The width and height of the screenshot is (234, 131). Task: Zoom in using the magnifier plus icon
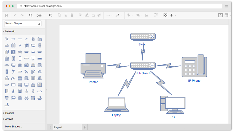click(50, 15)
